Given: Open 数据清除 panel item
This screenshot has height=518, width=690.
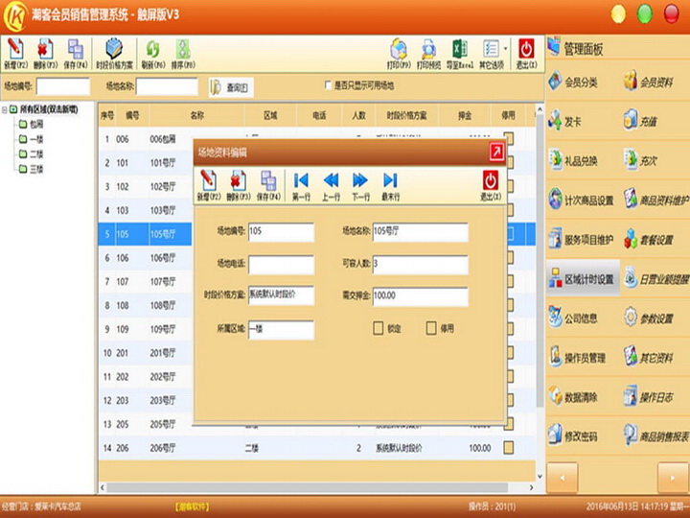Looking at the screenshot, I should pos(573,397).
